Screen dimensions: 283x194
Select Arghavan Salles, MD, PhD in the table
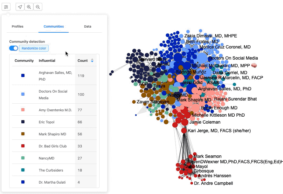[x=55, y=76]
